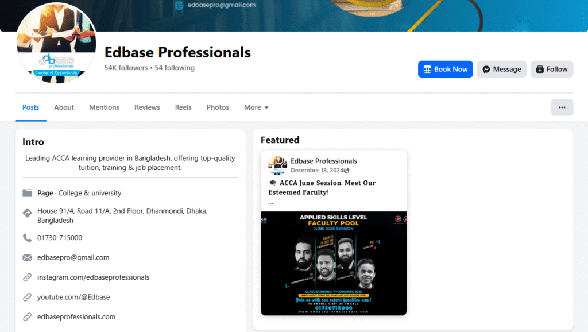
Task: Click the link icon beside youtube URL
Action: pos(27,297)
